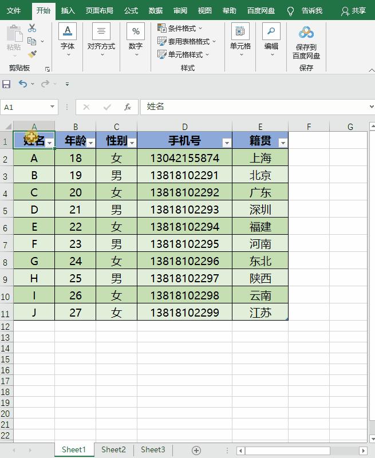Click the insert function fx icon
Viewport: 375px width, 458px height.
click(128, 106)
